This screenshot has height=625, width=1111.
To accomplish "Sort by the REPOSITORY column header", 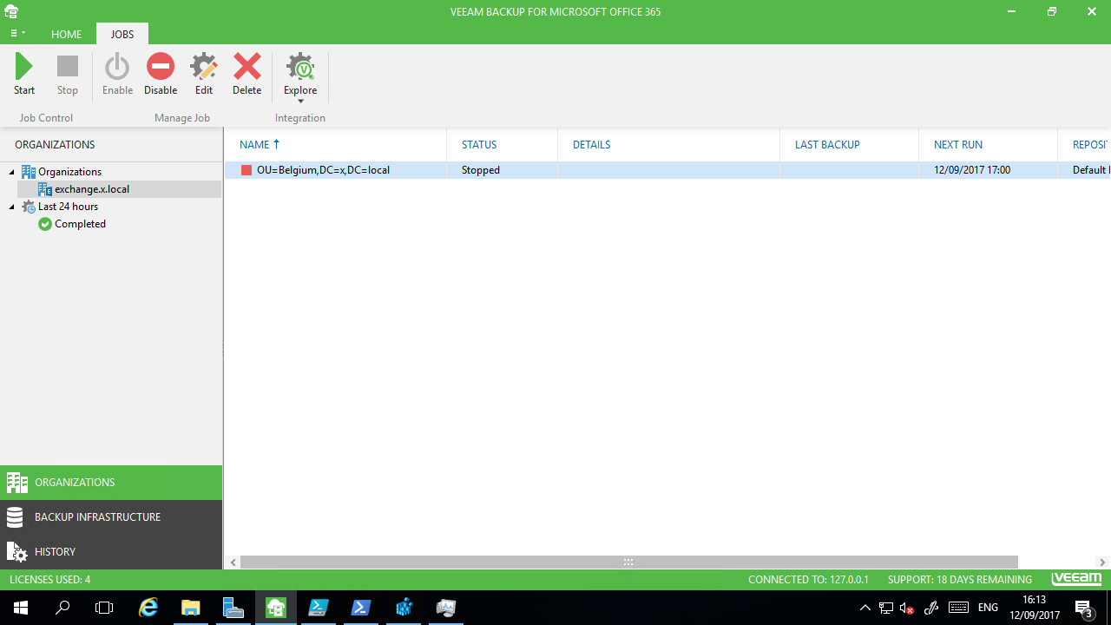I will (1084, 145).
